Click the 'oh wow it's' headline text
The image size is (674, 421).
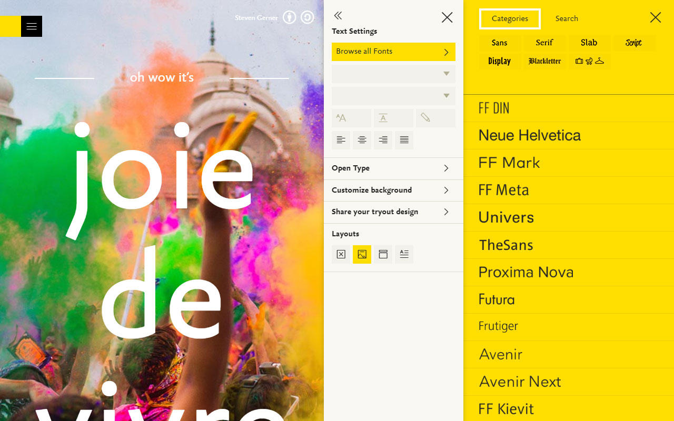point(162,77)
